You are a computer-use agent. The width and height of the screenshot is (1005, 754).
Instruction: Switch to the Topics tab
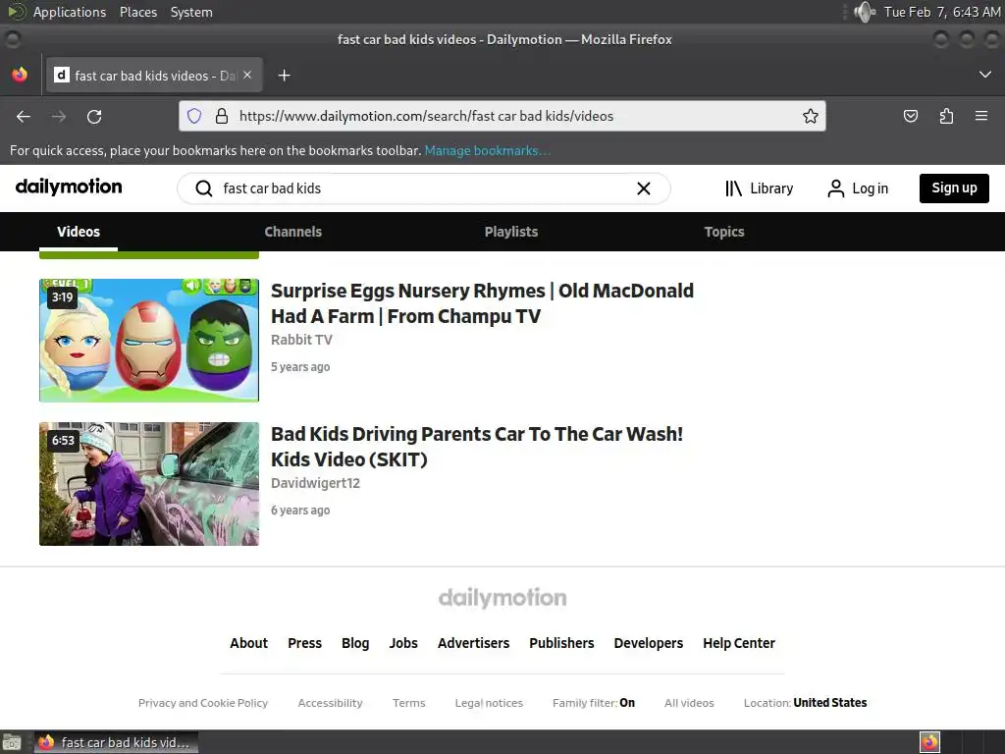click(724, 232)
